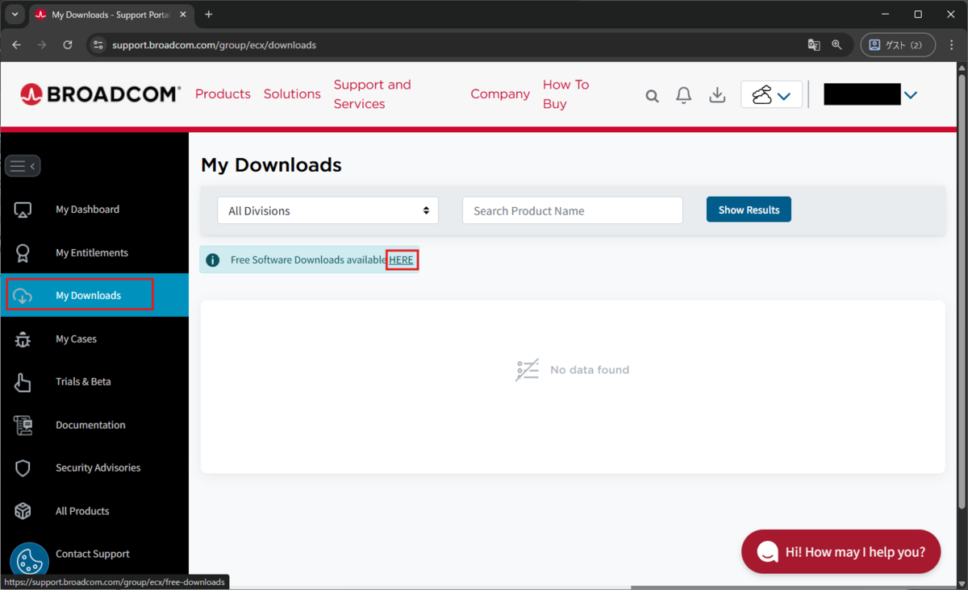Open the cloud selector dropdown
This screenshot has height=590, width=968.
coord(771,95)
